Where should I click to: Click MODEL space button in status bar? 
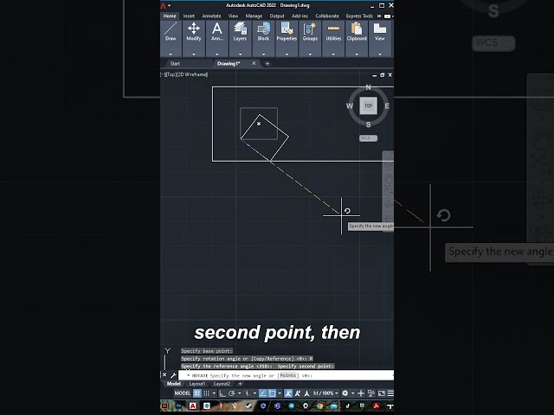[183, 393]
